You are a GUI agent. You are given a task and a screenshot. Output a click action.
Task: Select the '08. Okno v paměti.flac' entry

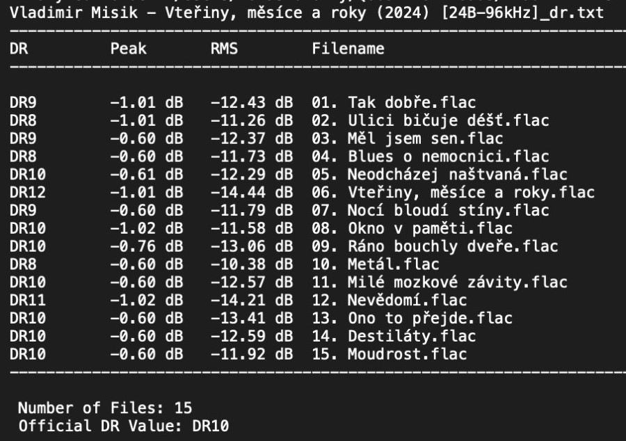[x=412, y=229]
